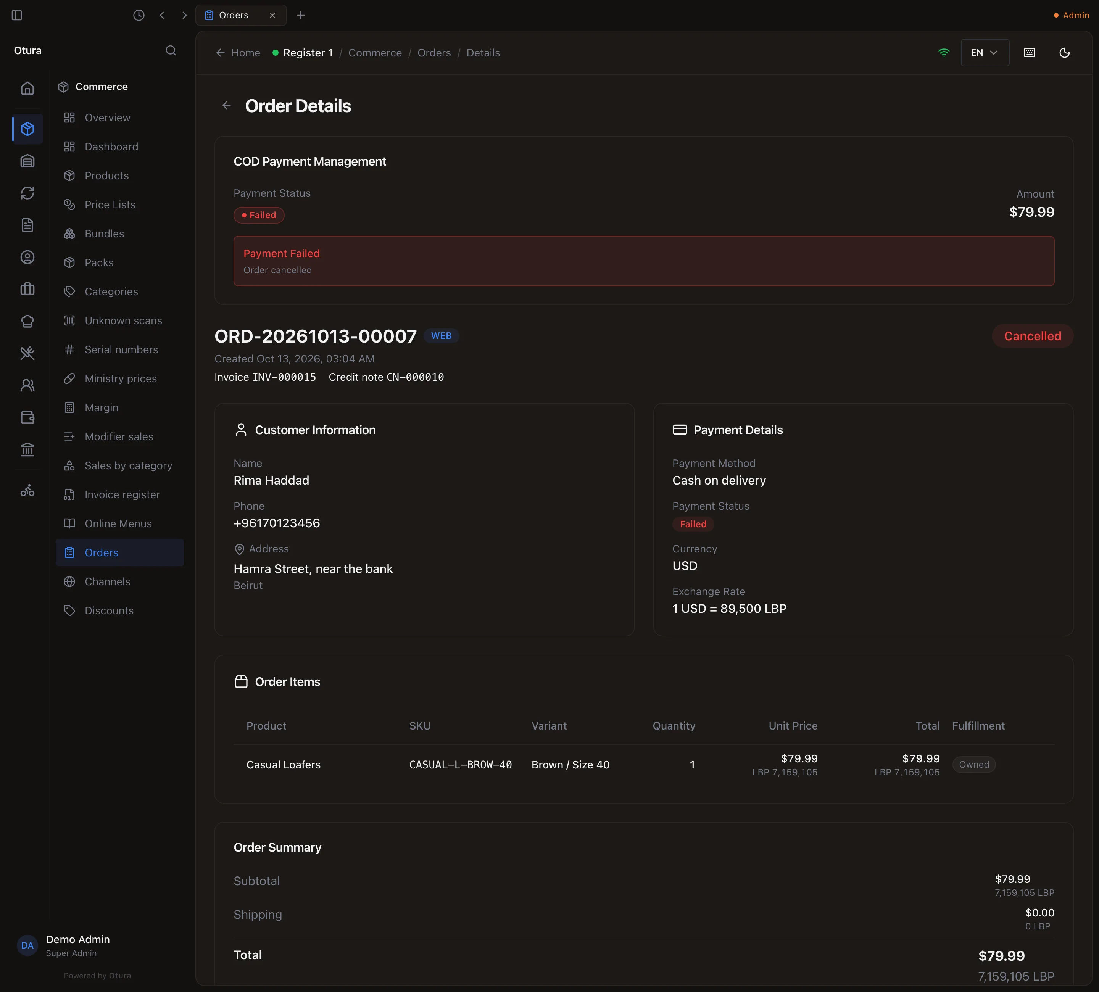
Task: Open the Home icon in the rail
Action: point(27,88)
